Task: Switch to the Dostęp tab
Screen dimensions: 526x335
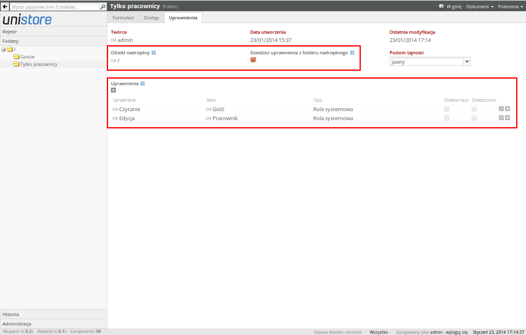Action: point(151,18)
